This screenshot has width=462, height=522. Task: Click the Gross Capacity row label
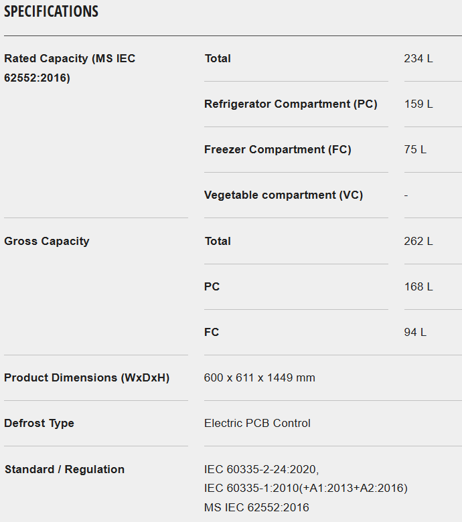[x=47, y=242]
